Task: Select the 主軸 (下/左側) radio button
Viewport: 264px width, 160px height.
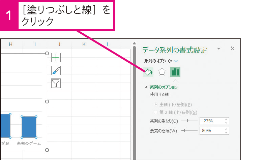Action: (x=156, y=104)
